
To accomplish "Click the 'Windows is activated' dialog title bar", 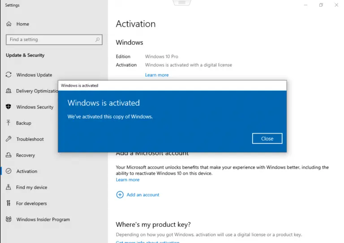I will (172, 85).
